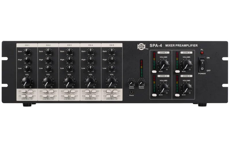The image size is (230, 149).
Task: Click the CH 2 High knob
Action: [48, 59]
